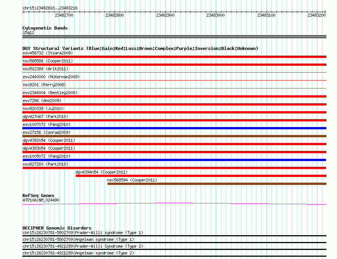Open dgv4393n54 (Cooper2011) variant label

49,148
